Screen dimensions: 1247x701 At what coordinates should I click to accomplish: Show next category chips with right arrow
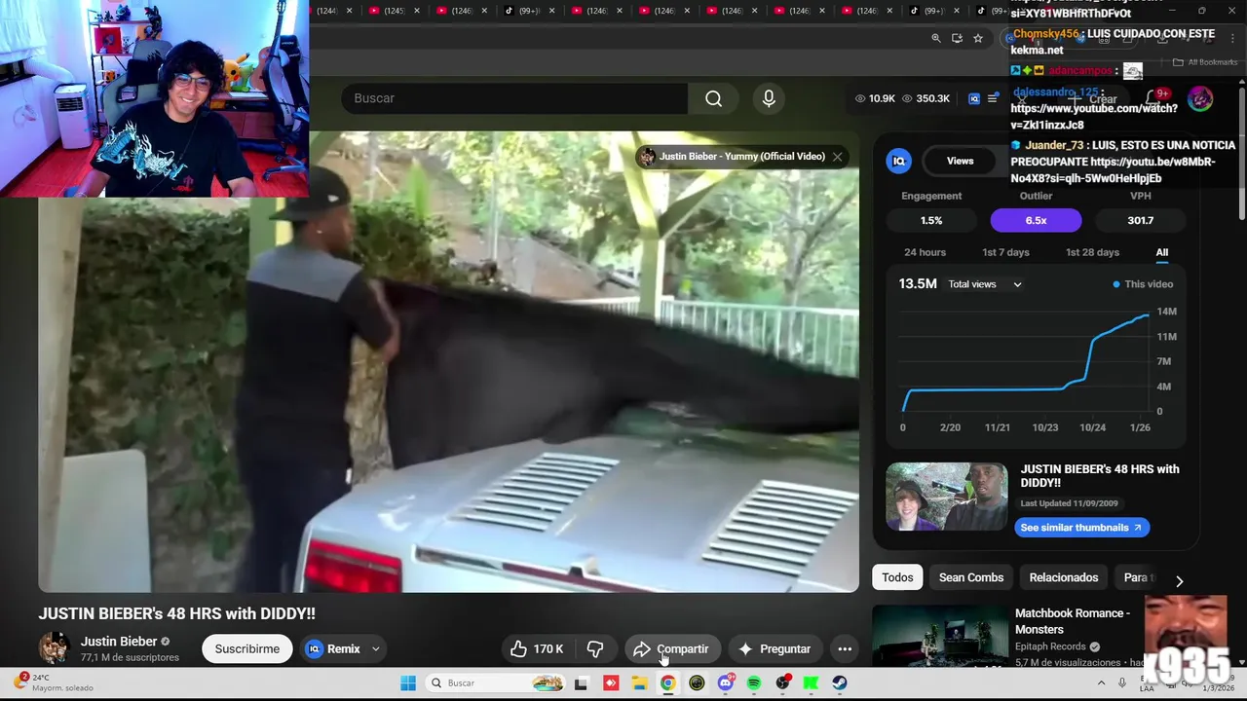point(1179,581)
